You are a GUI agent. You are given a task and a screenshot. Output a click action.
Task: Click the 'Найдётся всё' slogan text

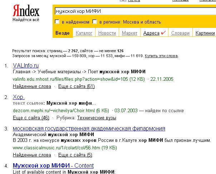point(26,20)
